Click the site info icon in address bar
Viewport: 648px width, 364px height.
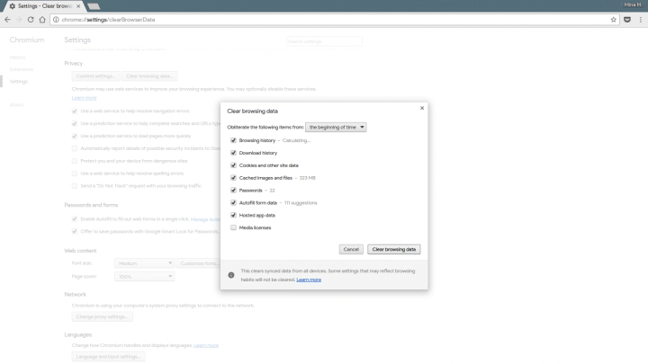pos(56,20)
